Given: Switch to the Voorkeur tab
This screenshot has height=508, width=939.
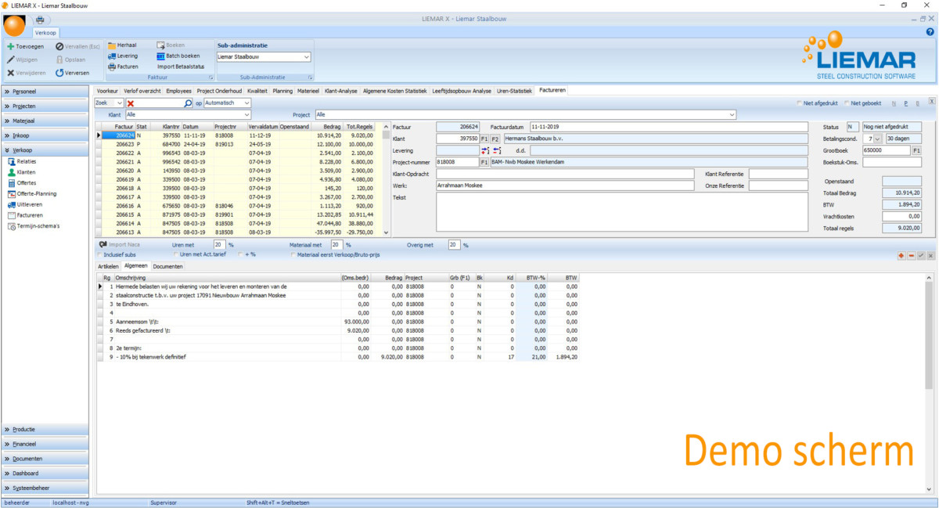Looking at the screenshot, I should pyautogui.click(x=107, y=91).
